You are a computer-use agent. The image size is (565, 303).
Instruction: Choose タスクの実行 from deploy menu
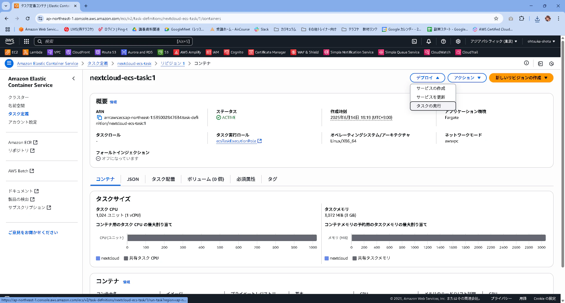point(433,106)
